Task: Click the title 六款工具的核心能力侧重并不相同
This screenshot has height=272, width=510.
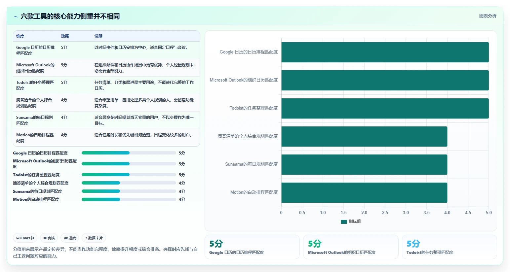Action: [x=70, y=16]
